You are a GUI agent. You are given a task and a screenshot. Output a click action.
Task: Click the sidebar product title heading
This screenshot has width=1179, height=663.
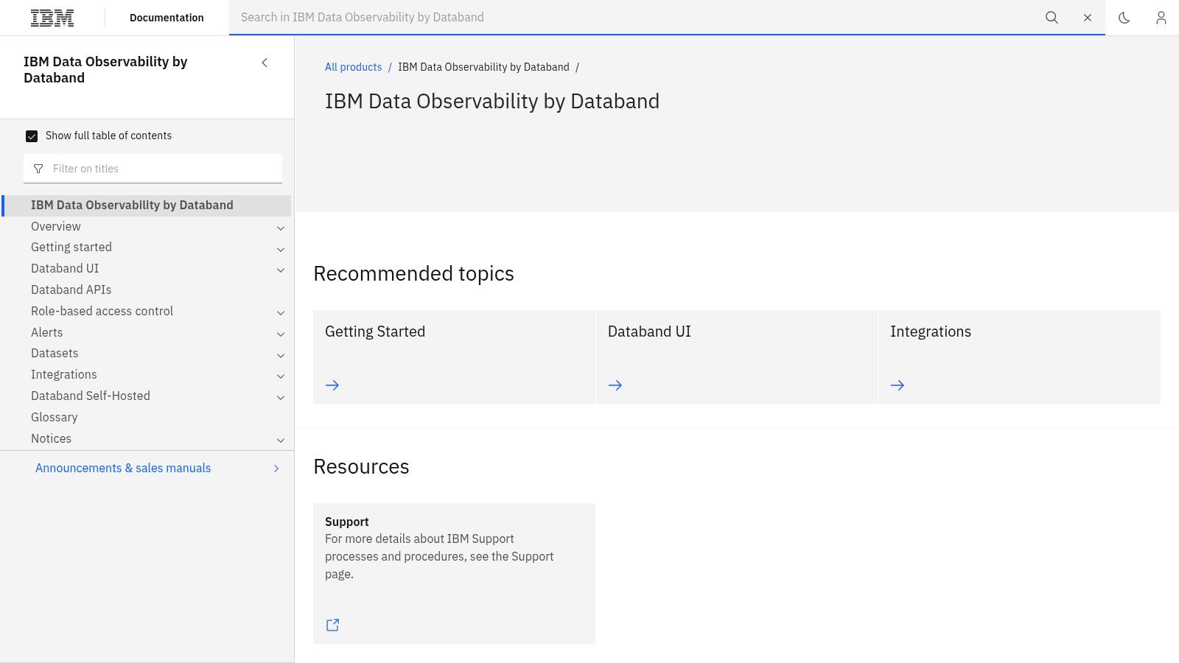pos(105,70)
